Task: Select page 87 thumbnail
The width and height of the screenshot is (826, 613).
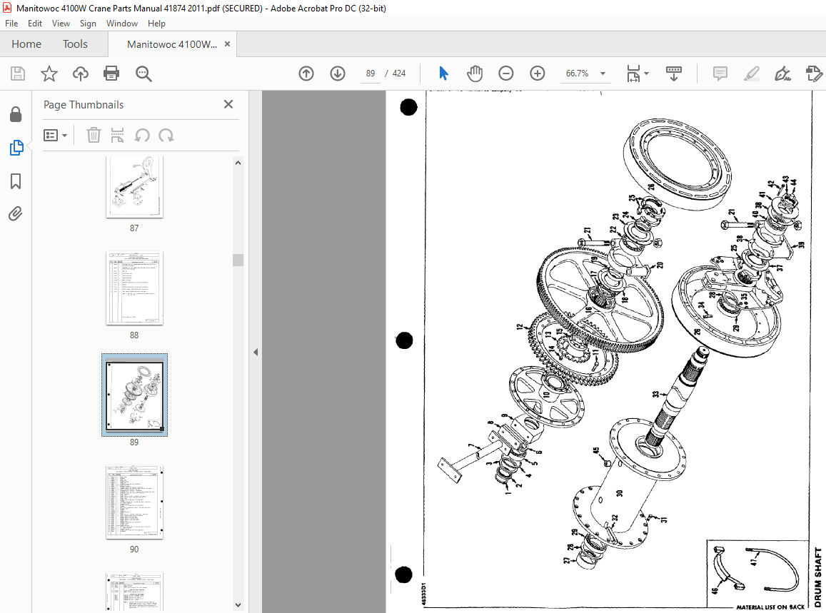Action: [134, 186]
